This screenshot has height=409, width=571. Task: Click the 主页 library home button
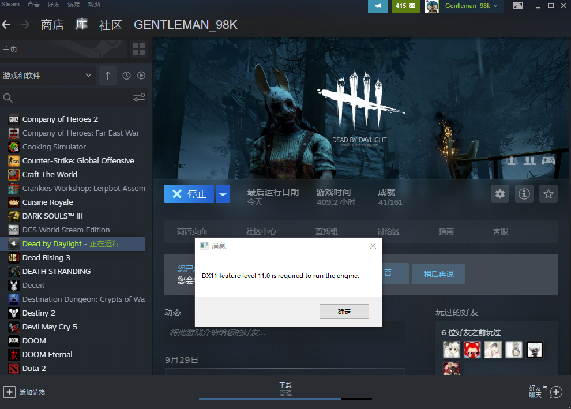point(63,49)
